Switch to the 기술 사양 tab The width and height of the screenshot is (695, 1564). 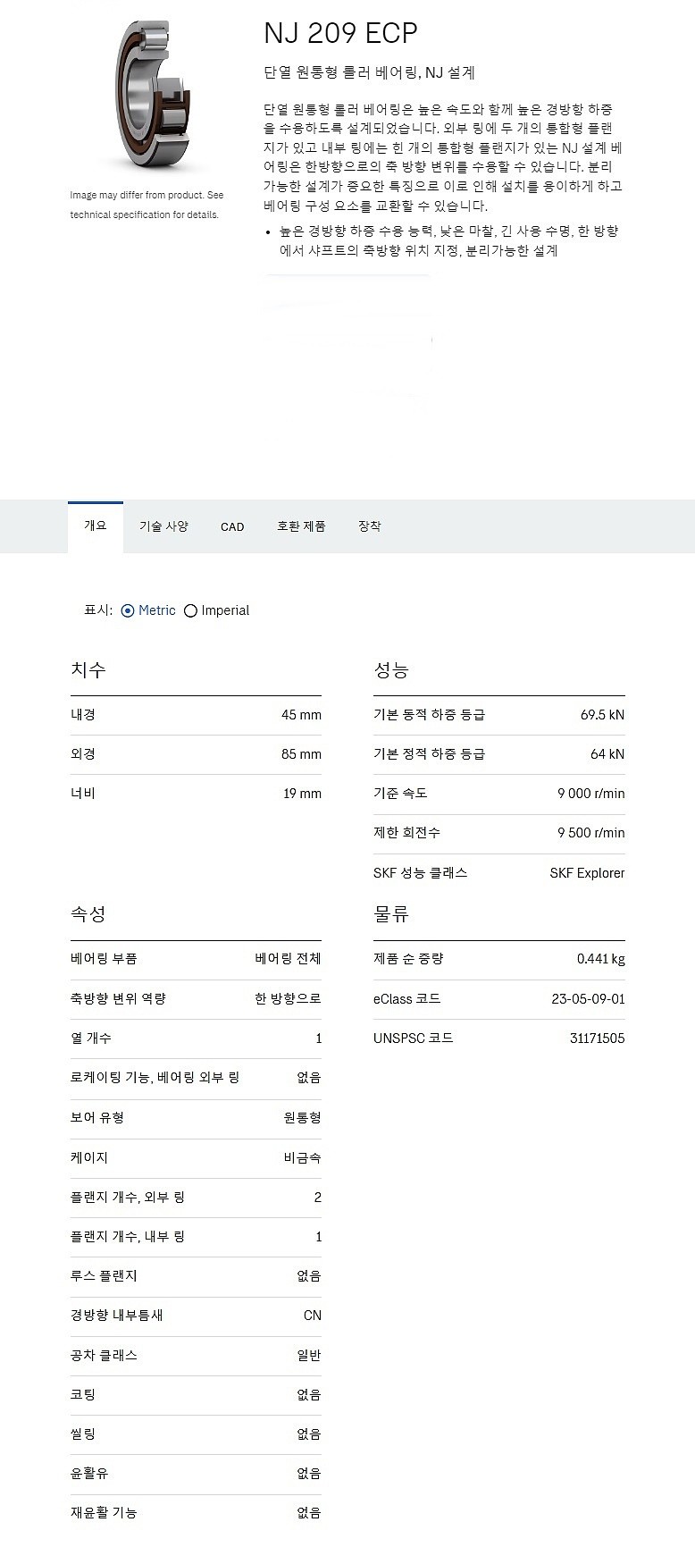tap(163, 526)
